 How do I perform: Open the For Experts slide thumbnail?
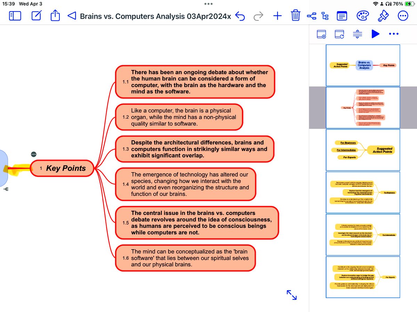(x=363, y=277)
